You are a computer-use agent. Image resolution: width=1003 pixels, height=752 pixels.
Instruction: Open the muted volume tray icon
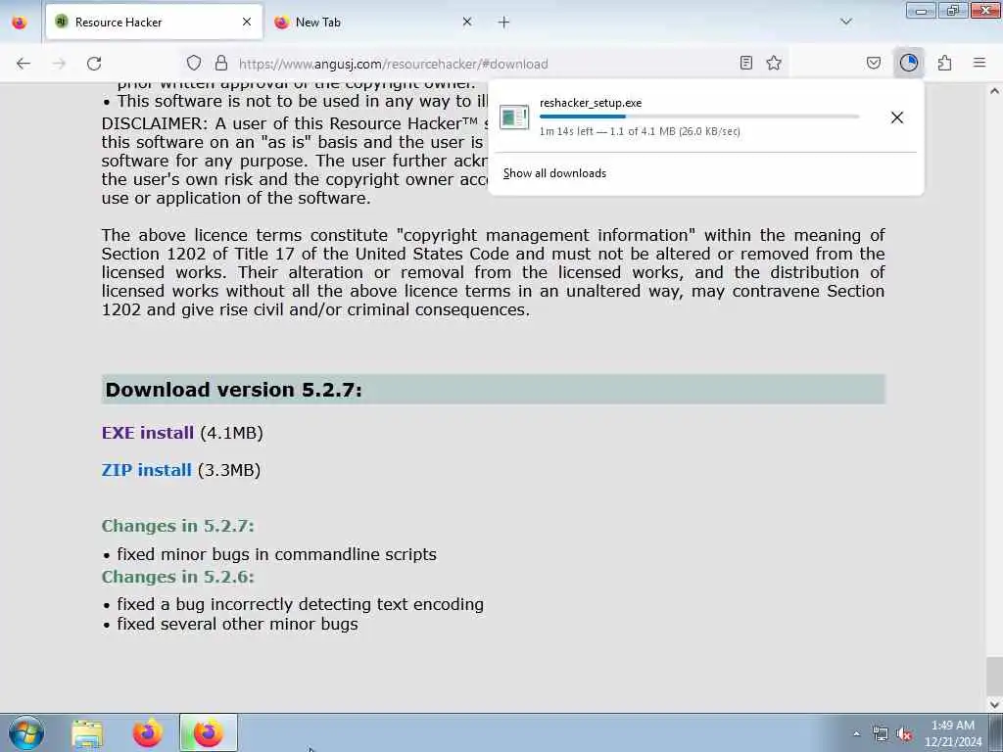[904, 734]
